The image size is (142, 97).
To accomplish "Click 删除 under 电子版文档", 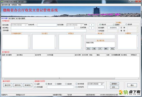I will coord(106,49).
